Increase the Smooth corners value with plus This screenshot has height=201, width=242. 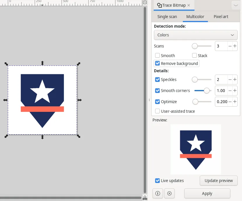click(x=235, y=91)
